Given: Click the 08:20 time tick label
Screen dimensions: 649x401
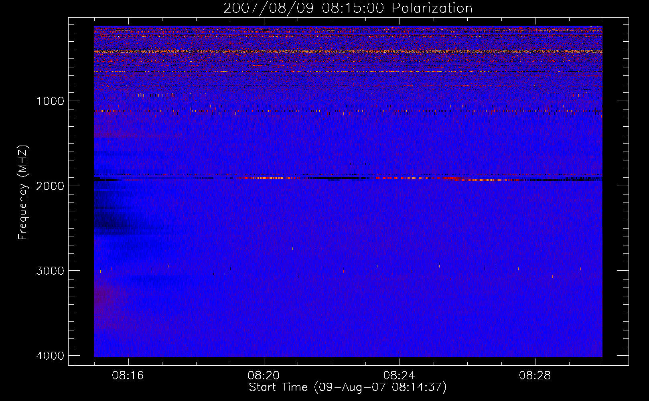Looking at the screenshot, I should tap(264, 376).
